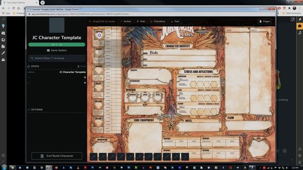Viewport: 303px width, 170px height.
Task: Click the Chrome profile avatar
Action: pyautogui.click(x=294, y=8)
